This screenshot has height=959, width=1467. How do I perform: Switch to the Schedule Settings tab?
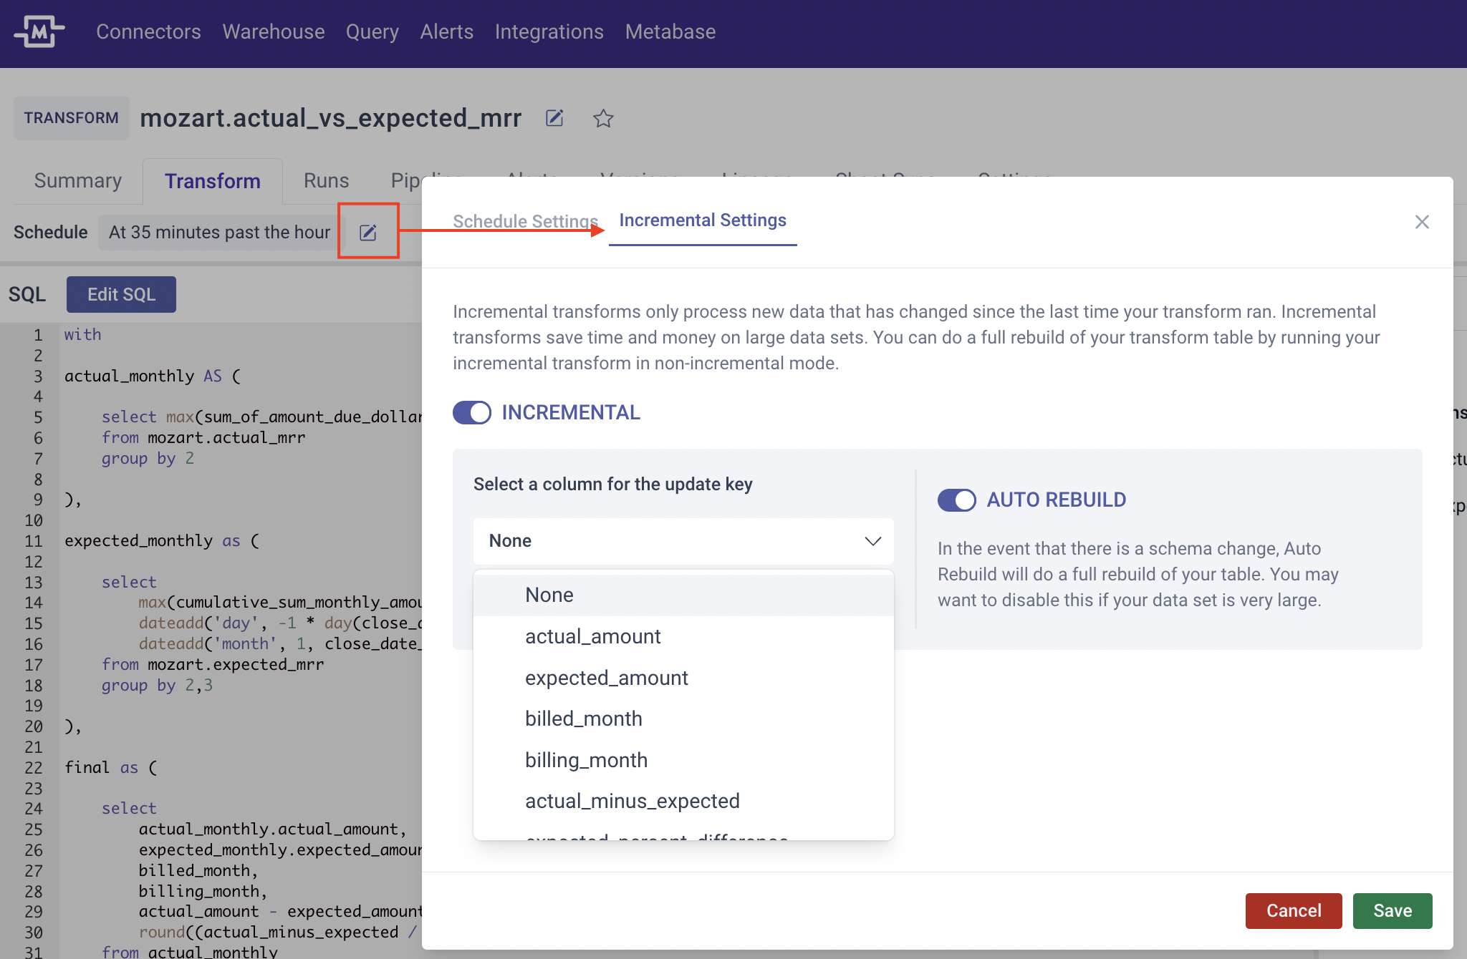pyautogui.click(x=525, y=221)
